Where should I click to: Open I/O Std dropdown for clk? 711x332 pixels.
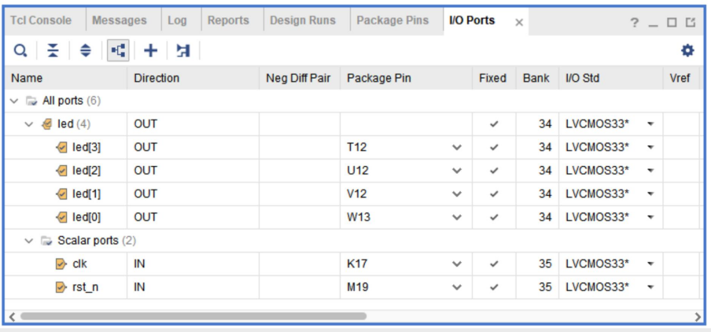tap(650, 264)
